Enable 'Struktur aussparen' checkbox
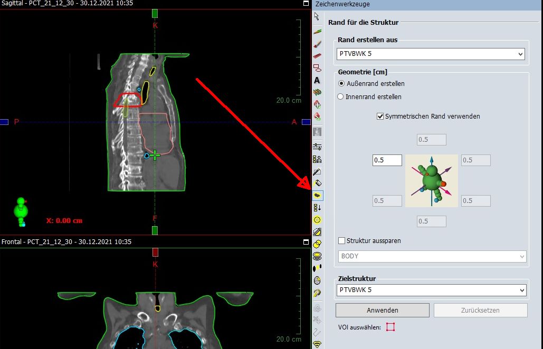543x349 pixels. (341, 241)
